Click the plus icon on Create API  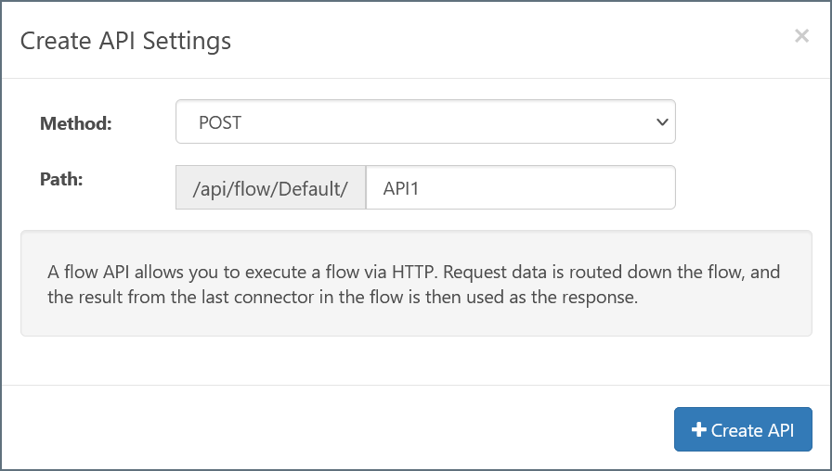click(x=700, y=430)
